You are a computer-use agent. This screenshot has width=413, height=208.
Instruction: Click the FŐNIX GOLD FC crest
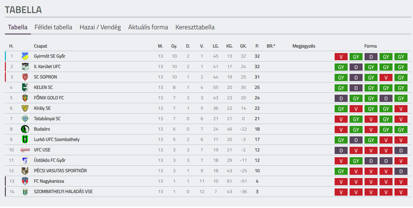(x=25, y=98)
